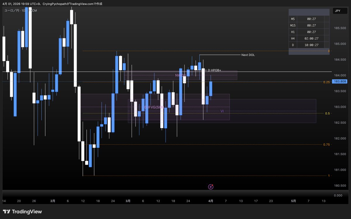Click the "D HPOB+" label
Viewport: 351px width, 219px height.
[214, 70]
